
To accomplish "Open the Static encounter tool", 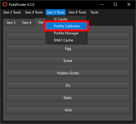I will pyautogui.click(x=68, y=98).
